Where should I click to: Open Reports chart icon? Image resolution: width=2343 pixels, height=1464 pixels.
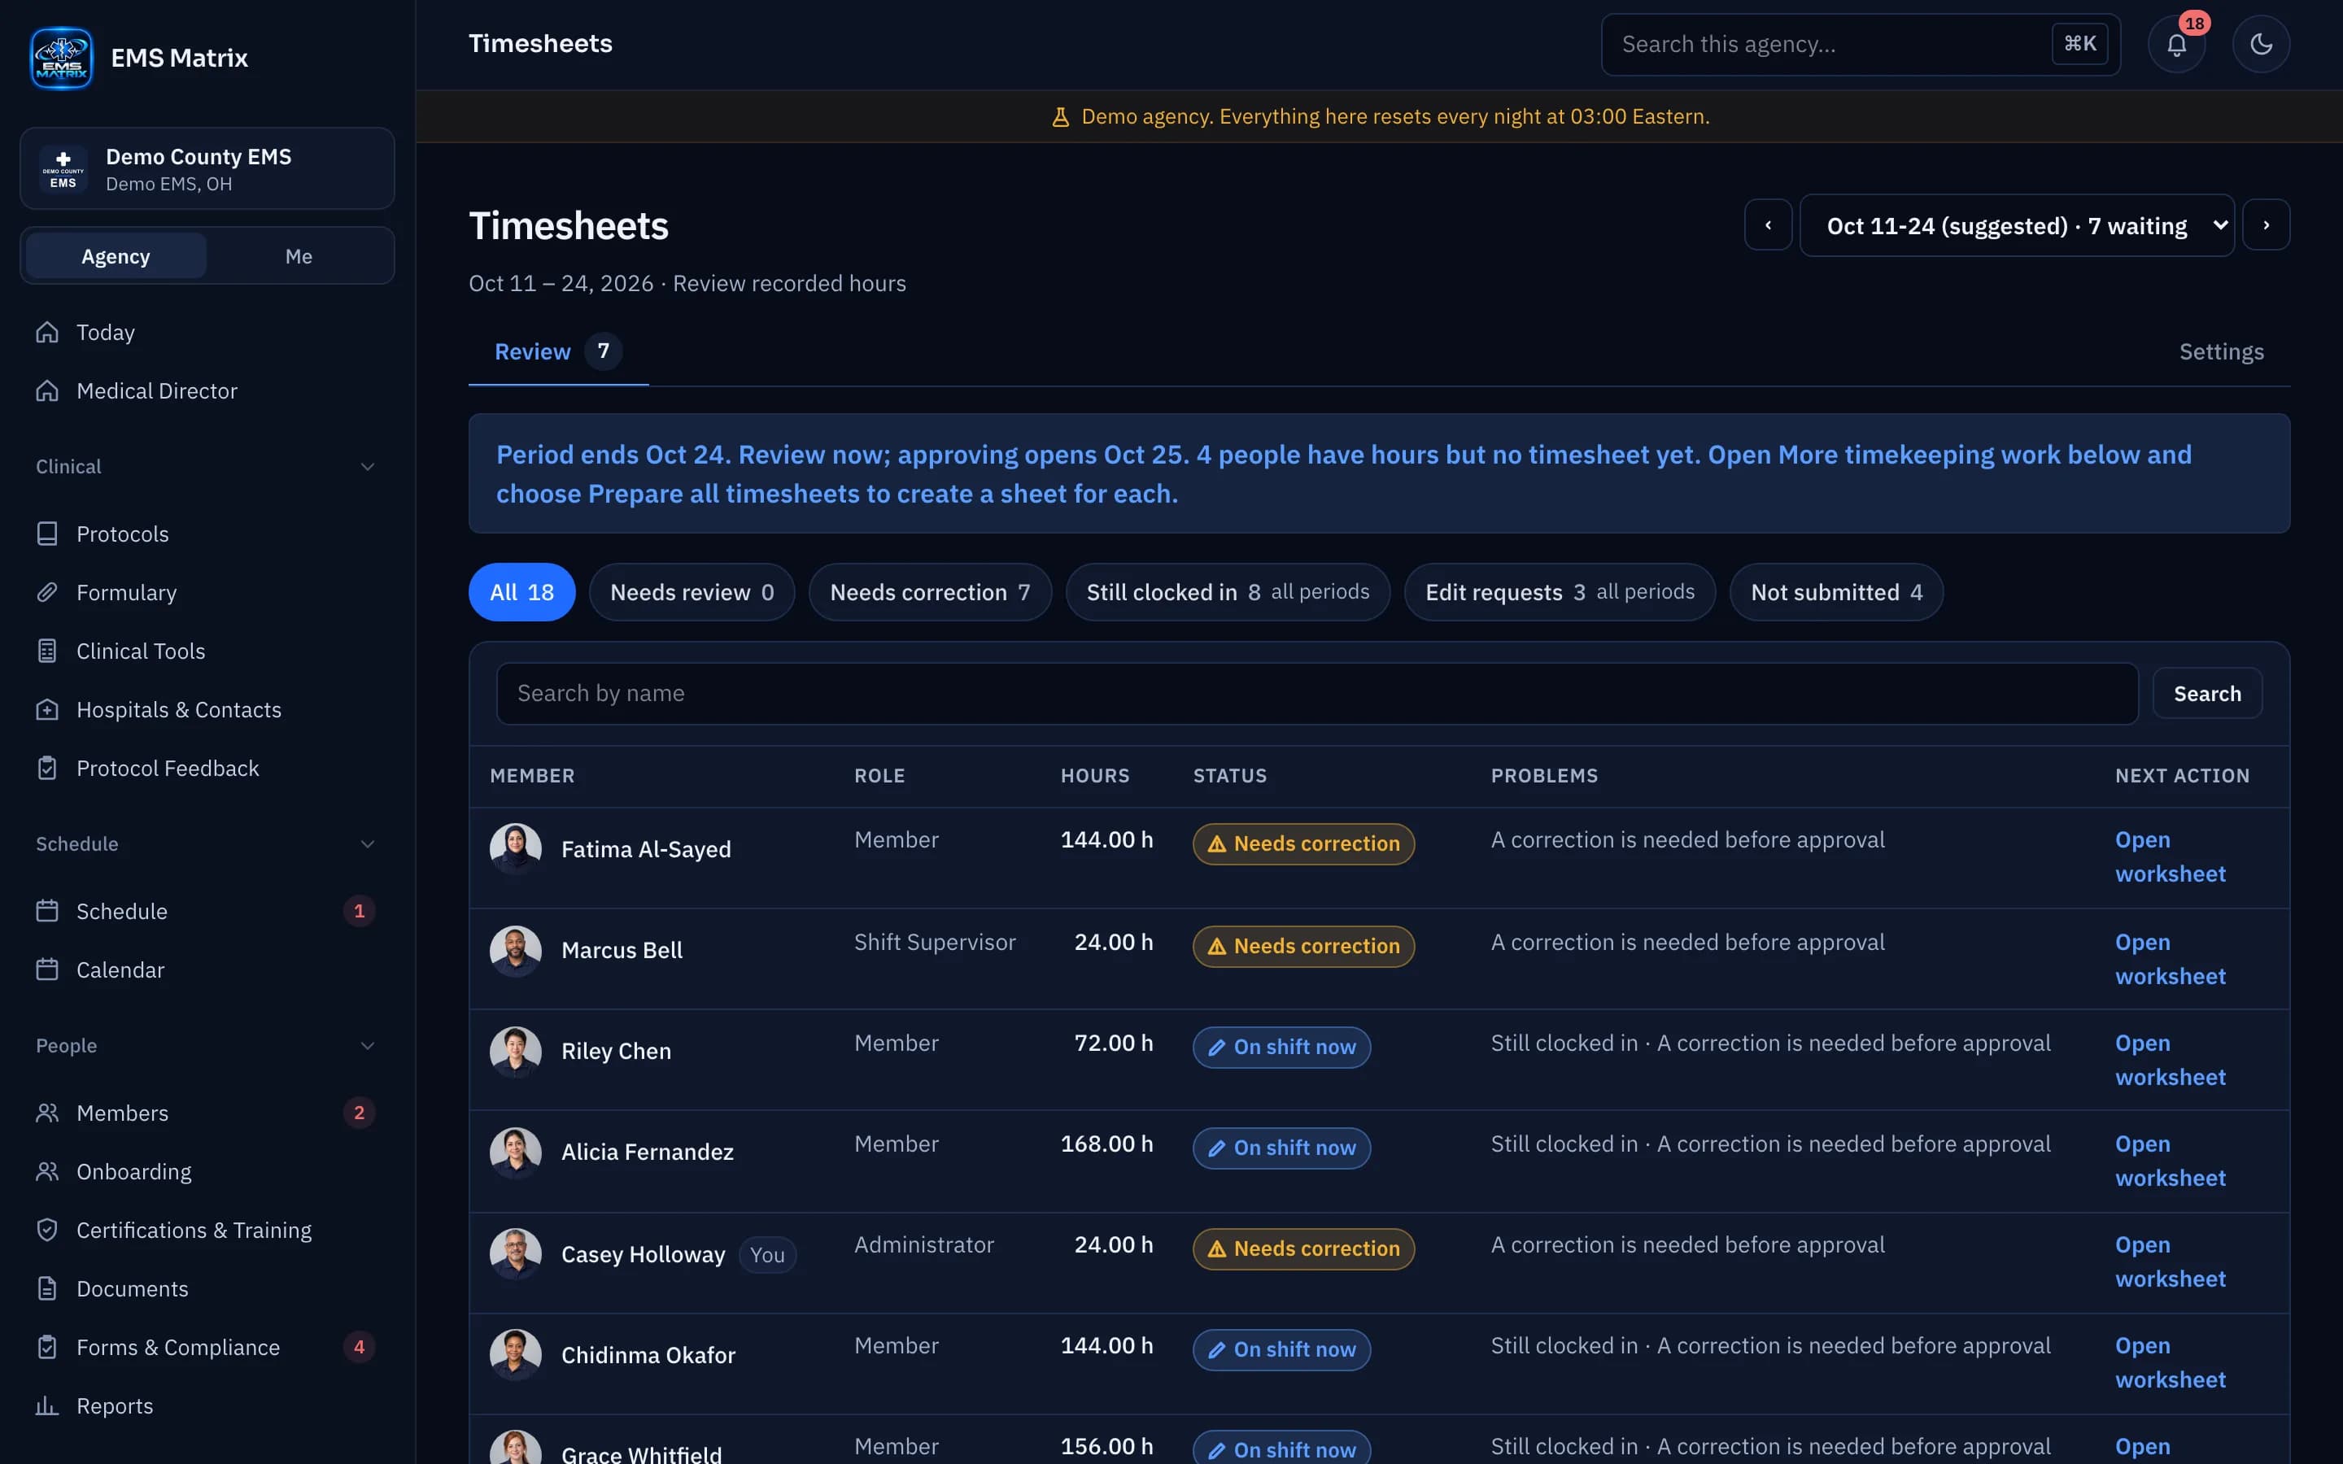click(x=47, y=1406)
